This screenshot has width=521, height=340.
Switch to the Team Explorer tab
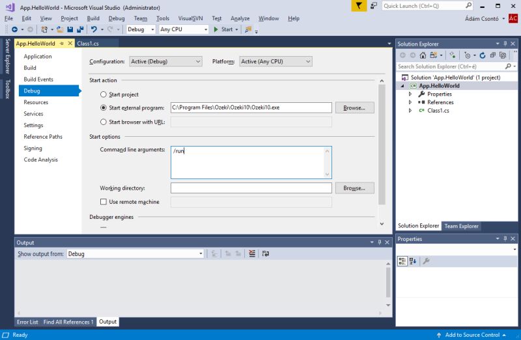pyautogui.click(x=461, y=226)
